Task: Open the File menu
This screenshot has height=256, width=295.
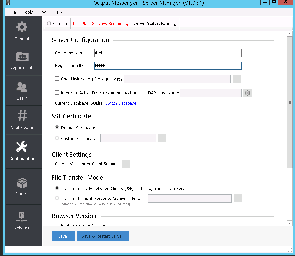Action: (x=13, y=12)
